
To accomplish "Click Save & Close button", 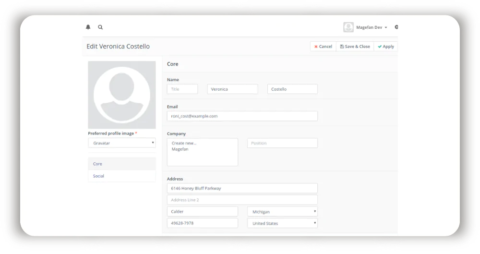I will pyautogui.click(x=355, y=47).
